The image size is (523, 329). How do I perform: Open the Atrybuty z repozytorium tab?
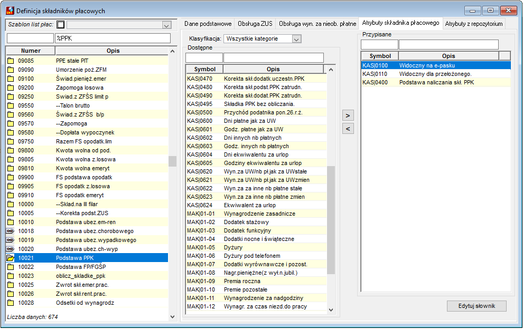click(474, 24)
